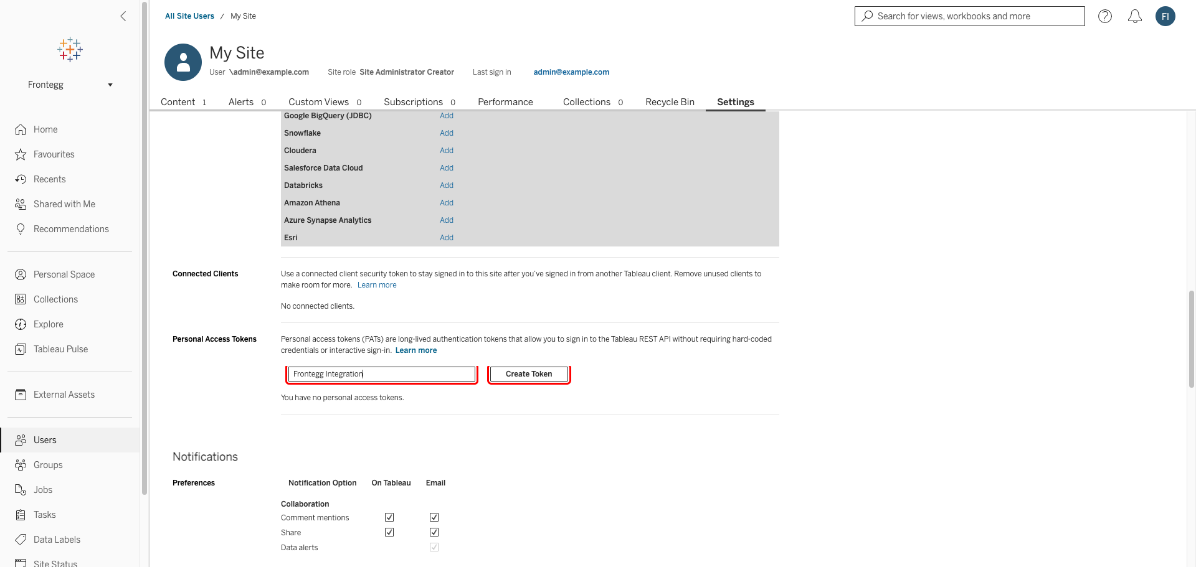Open the Explore compass icon
1196x567 pixels.
(21, 324)
